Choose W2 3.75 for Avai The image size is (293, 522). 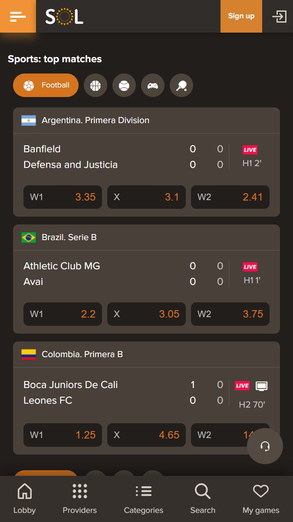(230, 314)
